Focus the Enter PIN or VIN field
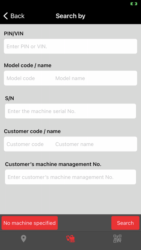Screen dimensions: 141x250 [70, 46]
